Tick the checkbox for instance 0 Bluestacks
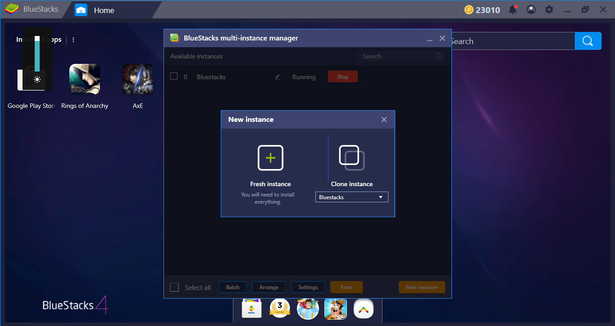Screen dimensions: 615x326 [x=174, y=76]
